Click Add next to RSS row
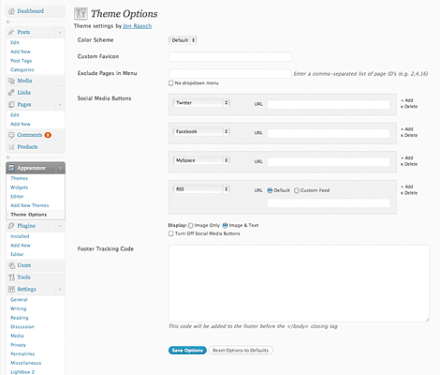 407,187
